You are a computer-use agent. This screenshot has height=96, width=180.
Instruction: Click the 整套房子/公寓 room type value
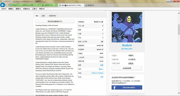98,22
